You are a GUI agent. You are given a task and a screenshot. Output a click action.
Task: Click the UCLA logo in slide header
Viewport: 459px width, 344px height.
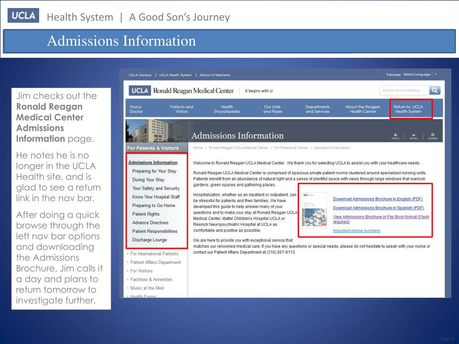point(23,16)
